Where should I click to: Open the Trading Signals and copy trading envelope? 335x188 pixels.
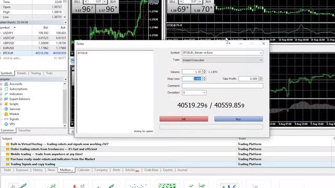click(x=8, y=164)
